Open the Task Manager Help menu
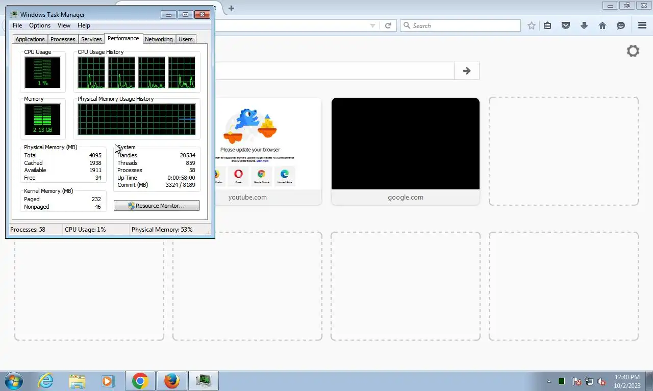This screenshot has width=653, height=391. pos(84,25)
